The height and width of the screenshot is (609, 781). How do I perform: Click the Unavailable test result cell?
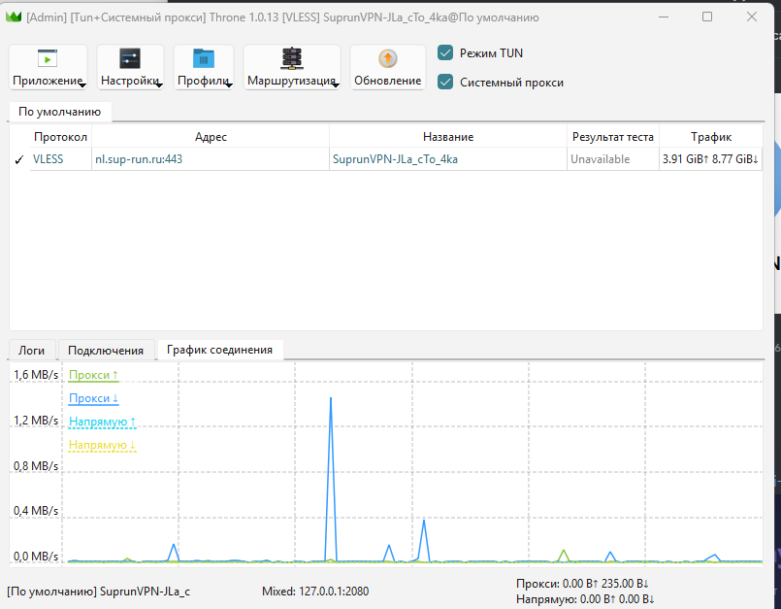click(613, 159)
